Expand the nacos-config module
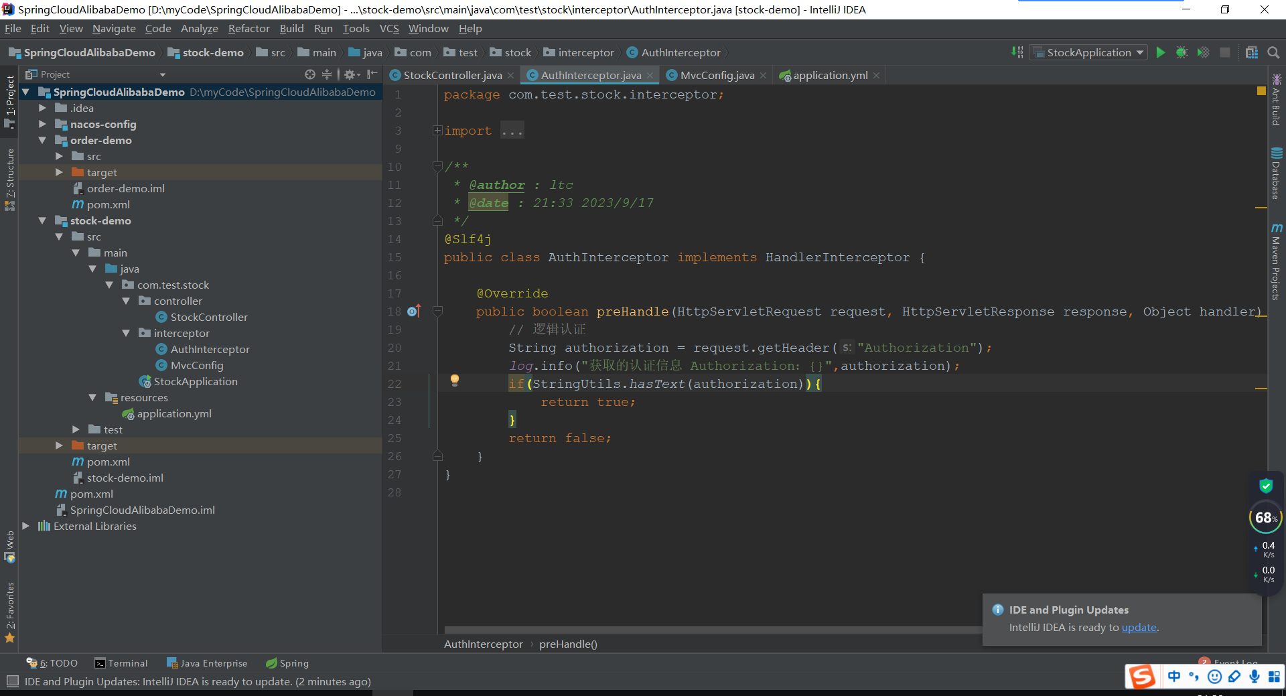This screenshot has height=696, width=1286. 42,124
